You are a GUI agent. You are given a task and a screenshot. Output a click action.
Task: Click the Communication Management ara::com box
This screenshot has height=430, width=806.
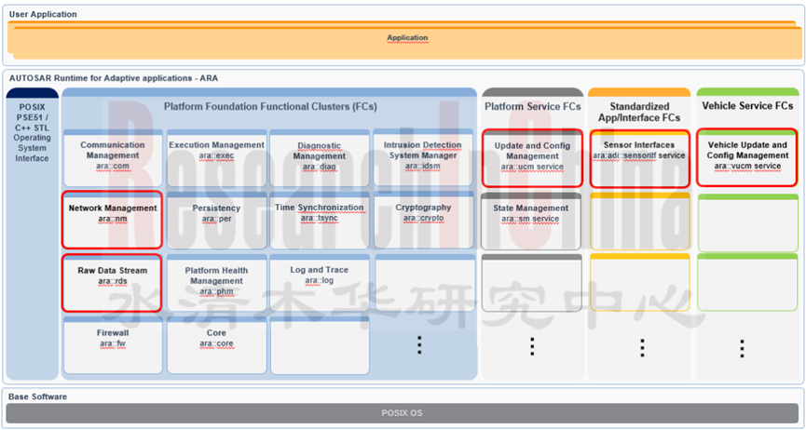click(112, 157)
